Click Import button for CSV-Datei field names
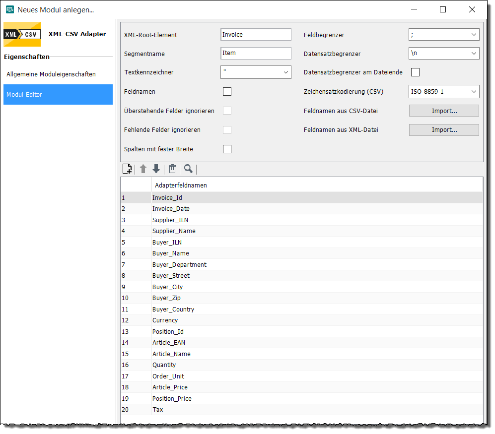 point(444,111)
